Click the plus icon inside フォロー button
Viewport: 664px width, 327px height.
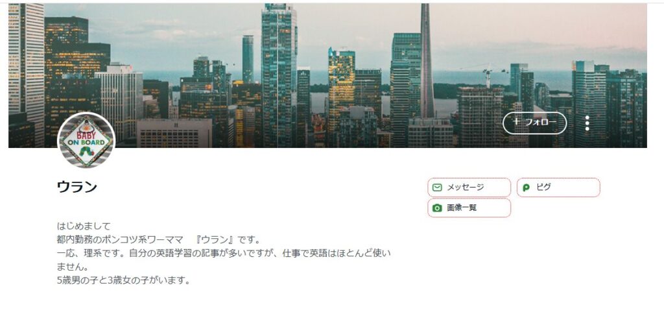(516, 122)
